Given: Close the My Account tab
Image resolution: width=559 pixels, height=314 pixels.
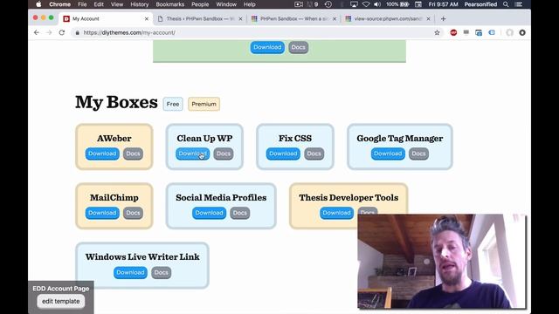Looking at the screenshot, I should [x=146, y=18].
